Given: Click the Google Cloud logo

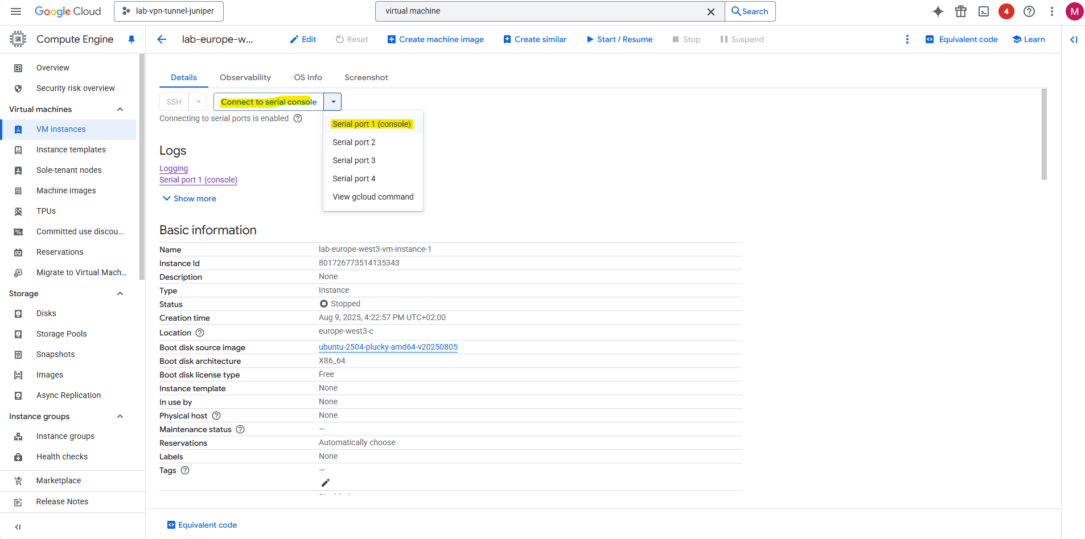Looking at the screenshot, I should [x=68, y=11].
